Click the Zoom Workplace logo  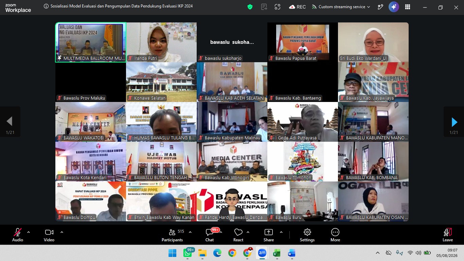[x=18, y=8]
